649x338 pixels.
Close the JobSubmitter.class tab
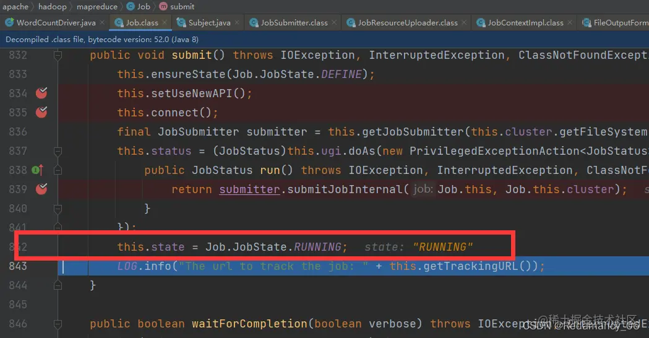click(334, 22)
